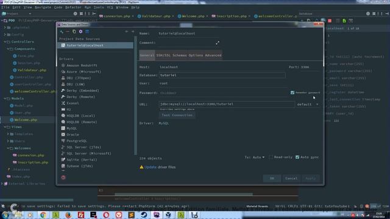
Task: Select the Oracle driver
Action: [x=73, y=134]
